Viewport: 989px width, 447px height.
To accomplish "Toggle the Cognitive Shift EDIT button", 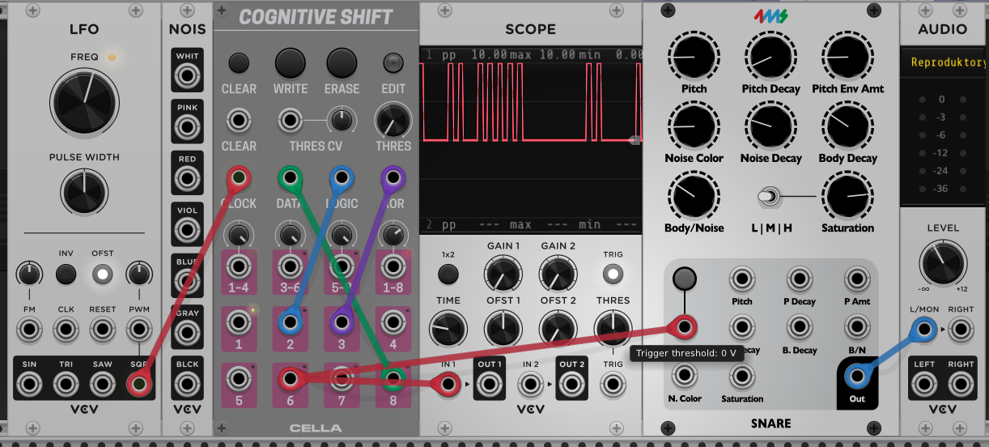I will pyautogui.click(x=393, y=62).
